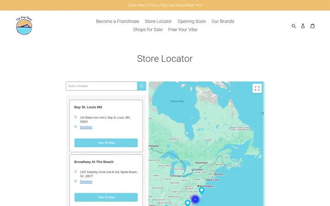Go to Shops for Sale page
This screenshot has height=206, width=330.
148,30
